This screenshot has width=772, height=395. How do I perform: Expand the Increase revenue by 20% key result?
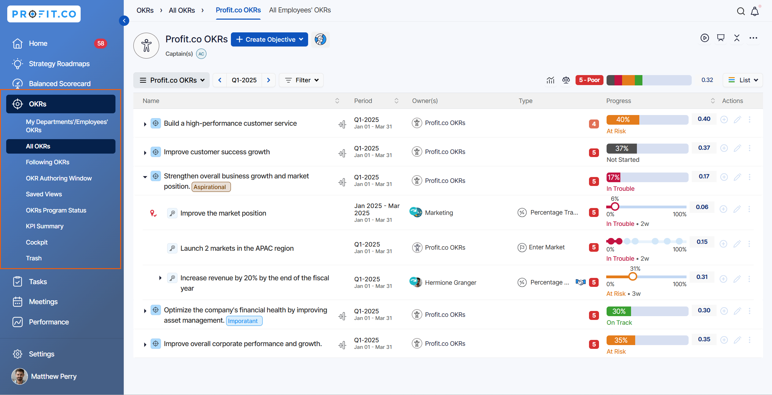pos(160,278)
